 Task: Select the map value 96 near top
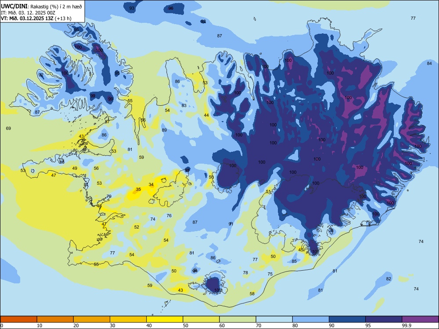(171, 8)
